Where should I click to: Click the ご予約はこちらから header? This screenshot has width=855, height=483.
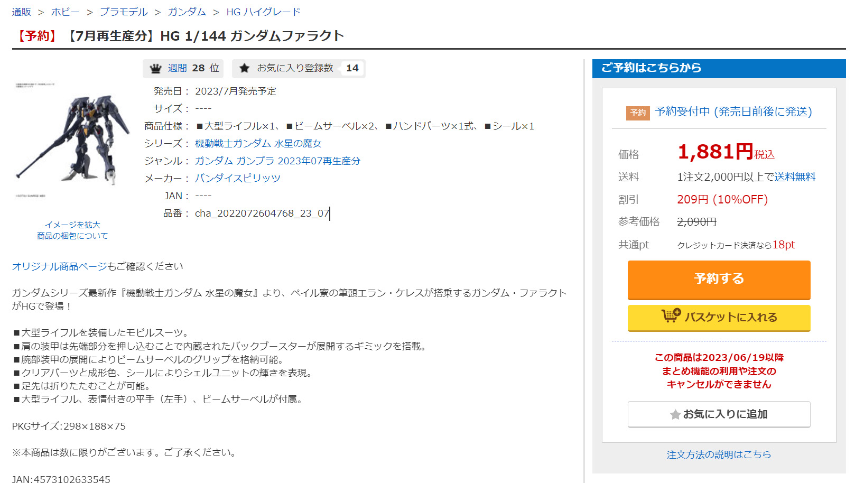pyautogui.click(x=719, y=68)
